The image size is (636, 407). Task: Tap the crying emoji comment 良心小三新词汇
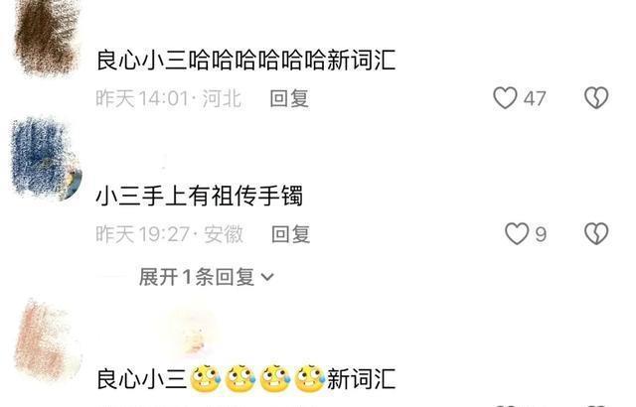pyautogui.click(x=245, y=379)
